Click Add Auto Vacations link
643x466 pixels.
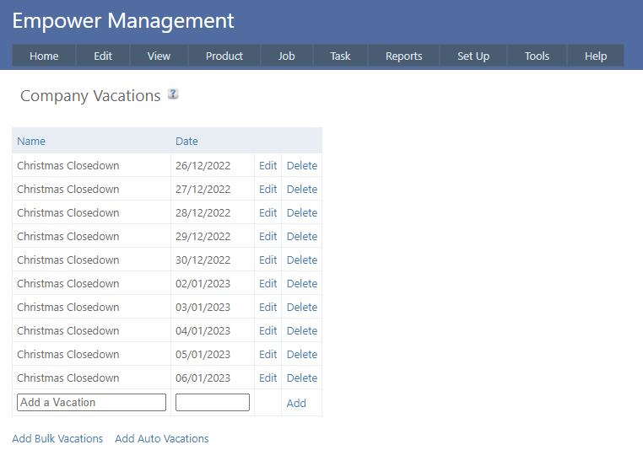[x=161, y=439]
